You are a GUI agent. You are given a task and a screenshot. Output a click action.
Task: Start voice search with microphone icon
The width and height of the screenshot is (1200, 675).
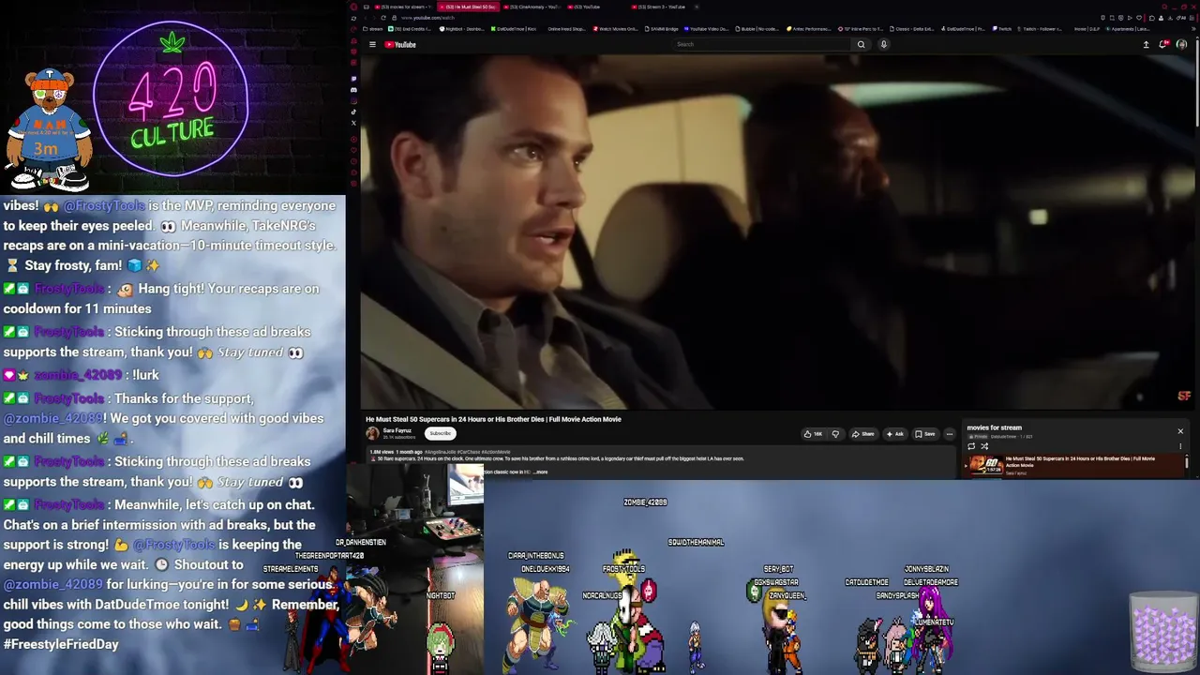883,44
